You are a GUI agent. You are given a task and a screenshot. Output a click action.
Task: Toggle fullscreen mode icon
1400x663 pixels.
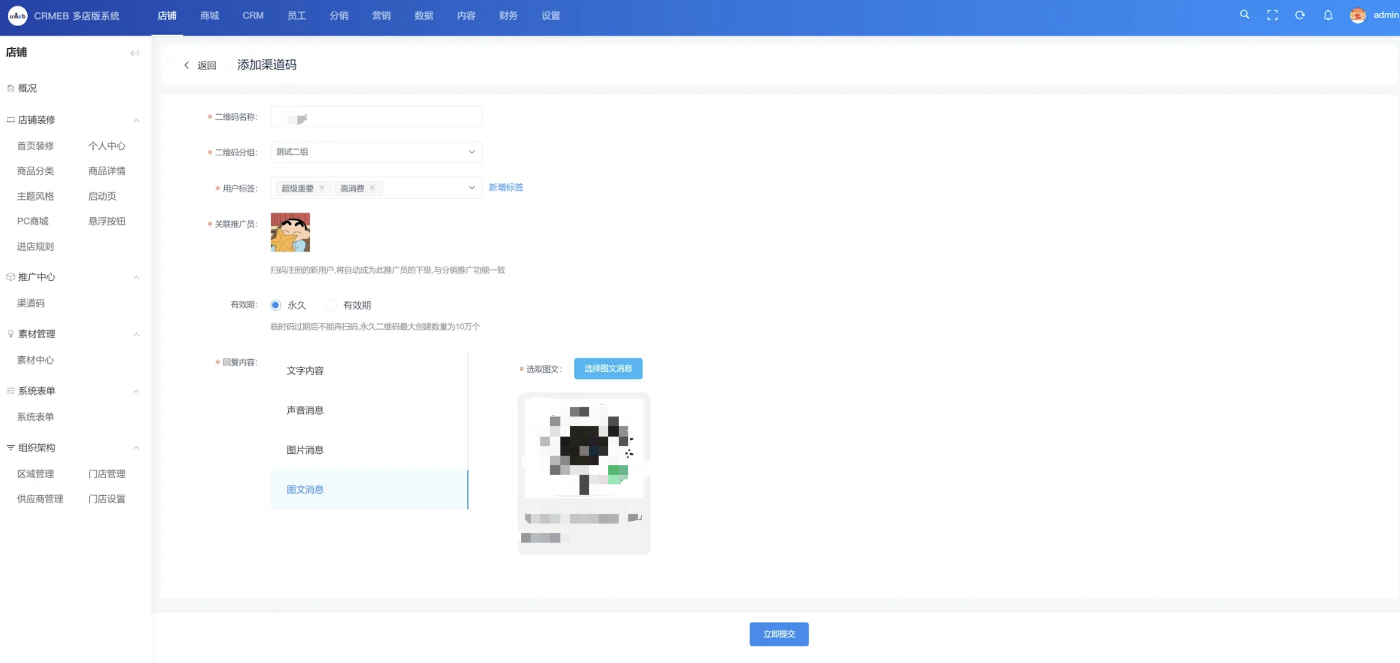pos(1272,15)
